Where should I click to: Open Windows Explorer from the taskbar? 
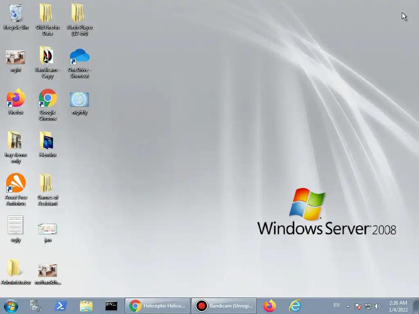coord(86,306)
